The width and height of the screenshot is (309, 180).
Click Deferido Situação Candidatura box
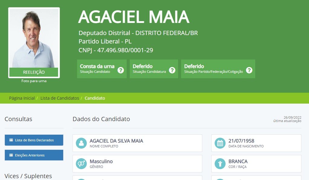click(154, 69)
